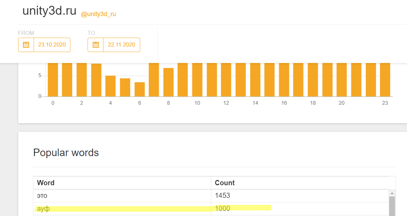Click the chart bar for hour 23
Viewport: 407px width, 216px height.
point(385,80)
